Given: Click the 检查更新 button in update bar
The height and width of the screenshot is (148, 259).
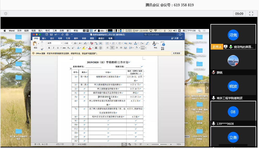Looking at the screenshot, I should (x=176, y=53).
